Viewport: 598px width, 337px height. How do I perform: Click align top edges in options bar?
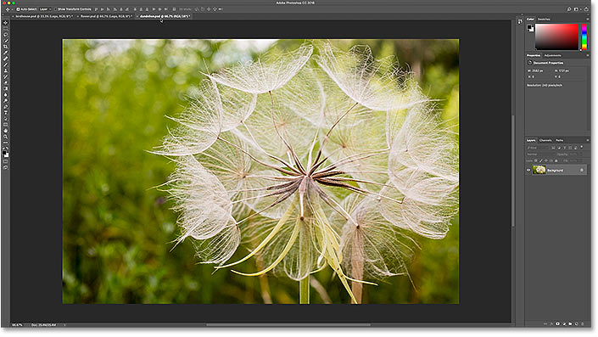(96, 9)
